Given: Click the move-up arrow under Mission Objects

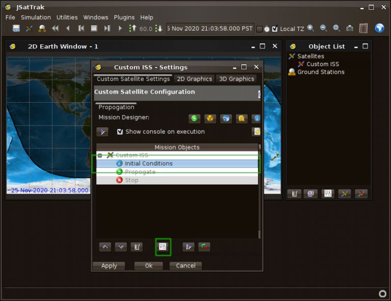Looking at the screenshot, I should 105,247.
